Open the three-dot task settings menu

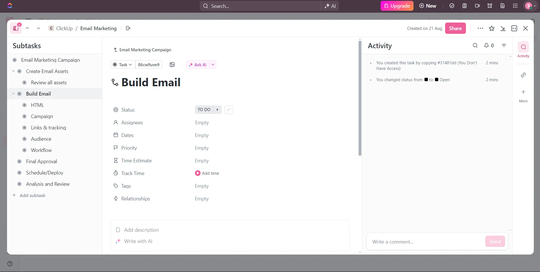(480, 28)
